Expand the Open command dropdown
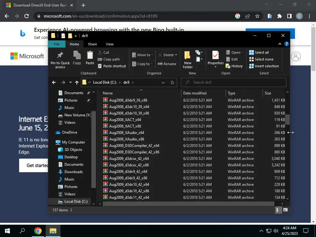The image size is (316, 237). [243, 52]
